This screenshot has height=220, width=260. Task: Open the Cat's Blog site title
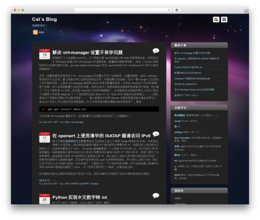44,19
